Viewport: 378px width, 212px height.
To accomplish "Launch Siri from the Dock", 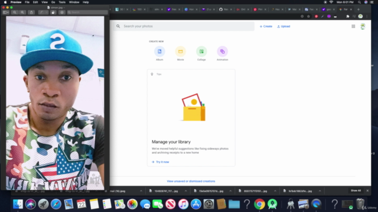I will [x=31, y=204].
